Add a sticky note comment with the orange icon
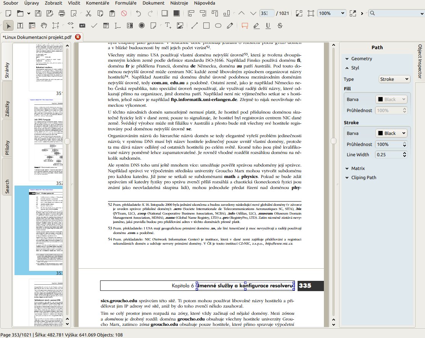Viewport: 425px width, 338px height. click(x=245, y=26)
